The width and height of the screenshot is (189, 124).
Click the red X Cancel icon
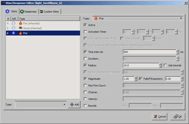click(x=156, y=117)
